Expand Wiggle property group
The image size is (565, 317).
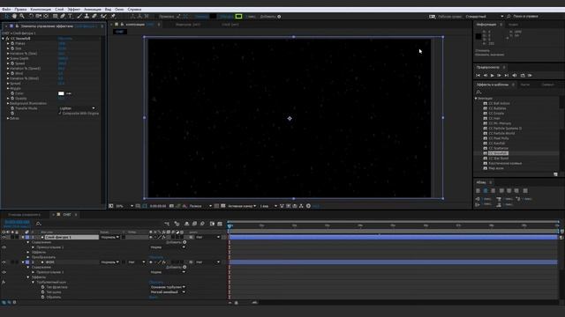click(8, 88)
